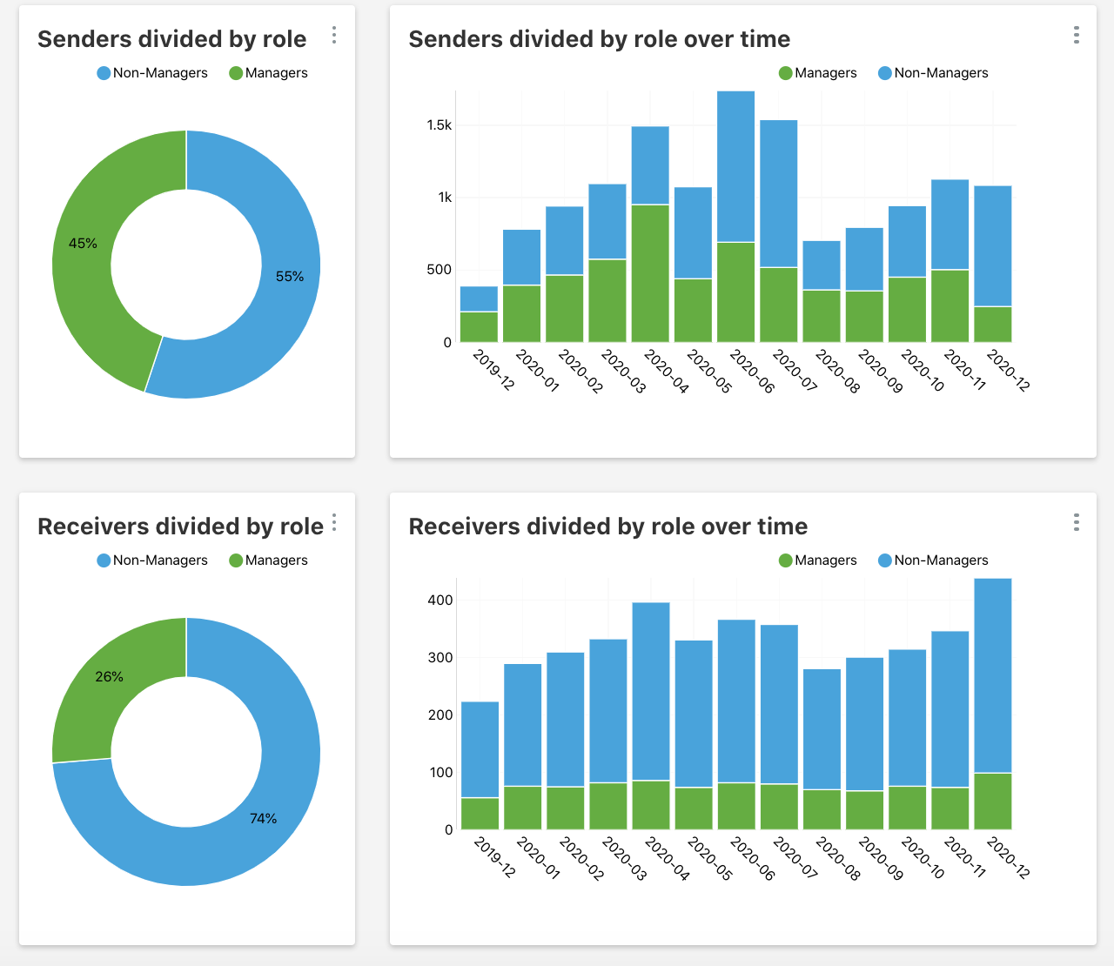The height and width of the screenshot is (966, 1114).
Task: Open options menu for Receivers by role over time
Action: [1077, 522]
